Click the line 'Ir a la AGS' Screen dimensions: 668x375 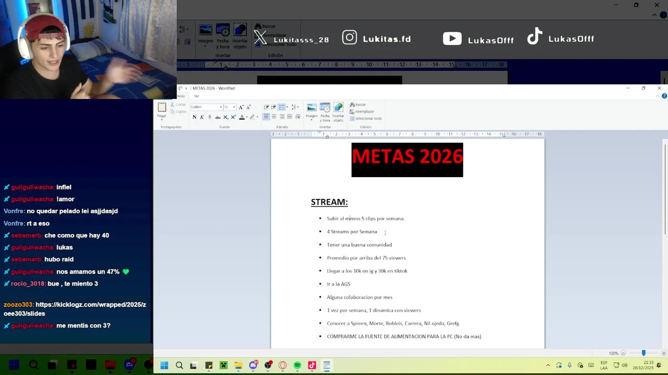coord(338,284)
